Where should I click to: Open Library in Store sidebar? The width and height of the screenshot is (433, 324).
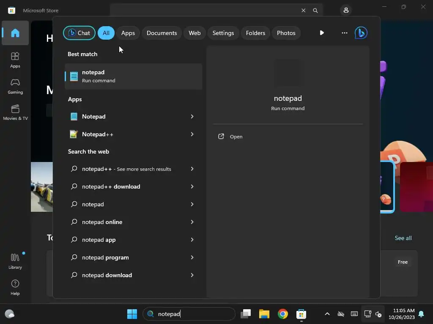15,261
